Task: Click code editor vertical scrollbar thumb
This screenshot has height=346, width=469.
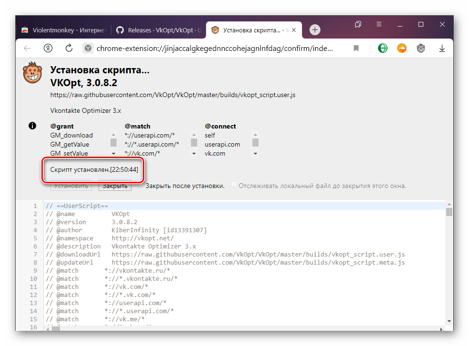Action: click(x=449, y=212)
